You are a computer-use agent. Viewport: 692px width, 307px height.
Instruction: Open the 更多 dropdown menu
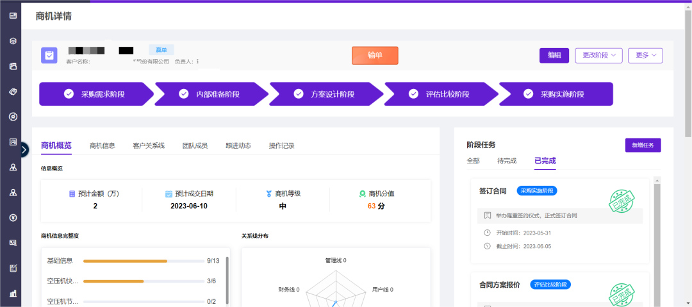tap(645, 56)
